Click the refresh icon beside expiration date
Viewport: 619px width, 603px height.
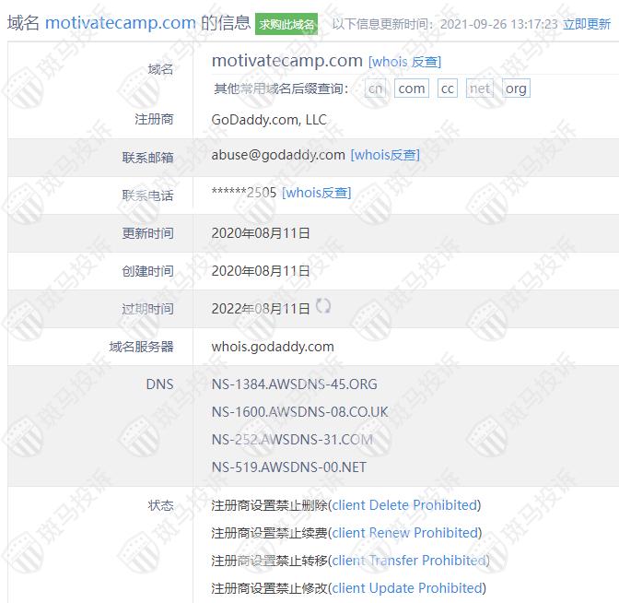coord(323,306)
